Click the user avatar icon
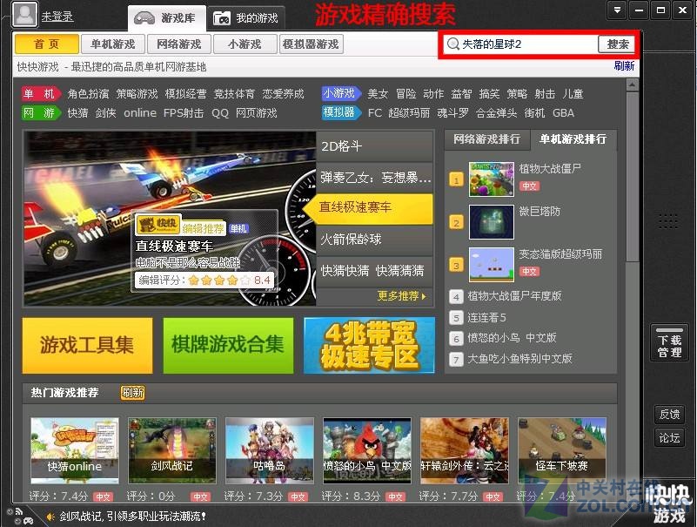The height and width of the screenshot is (527, 697). tap(24, 14)
